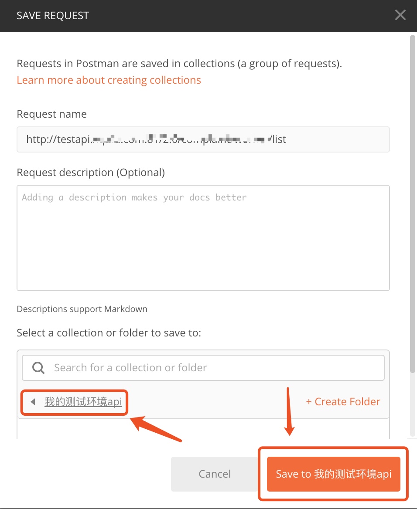Save to 我的测试环境api
This screenshot has height=509, width=417.
334,474
